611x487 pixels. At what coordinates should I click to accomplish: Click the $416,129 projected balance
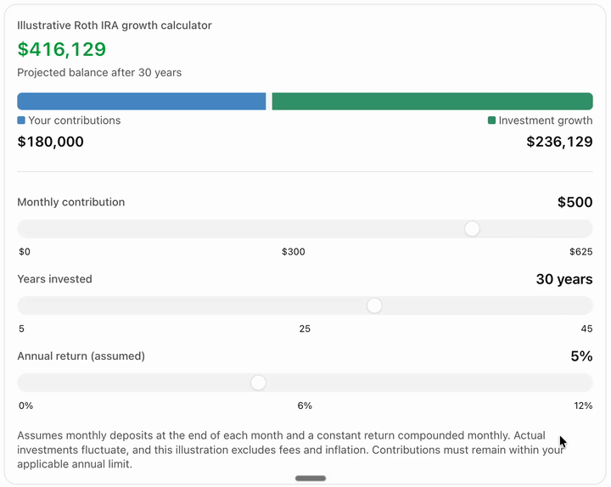coord(62,49)
